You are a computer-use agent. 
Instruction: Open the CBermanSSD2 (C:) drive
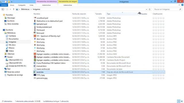(x=16, y=60)
